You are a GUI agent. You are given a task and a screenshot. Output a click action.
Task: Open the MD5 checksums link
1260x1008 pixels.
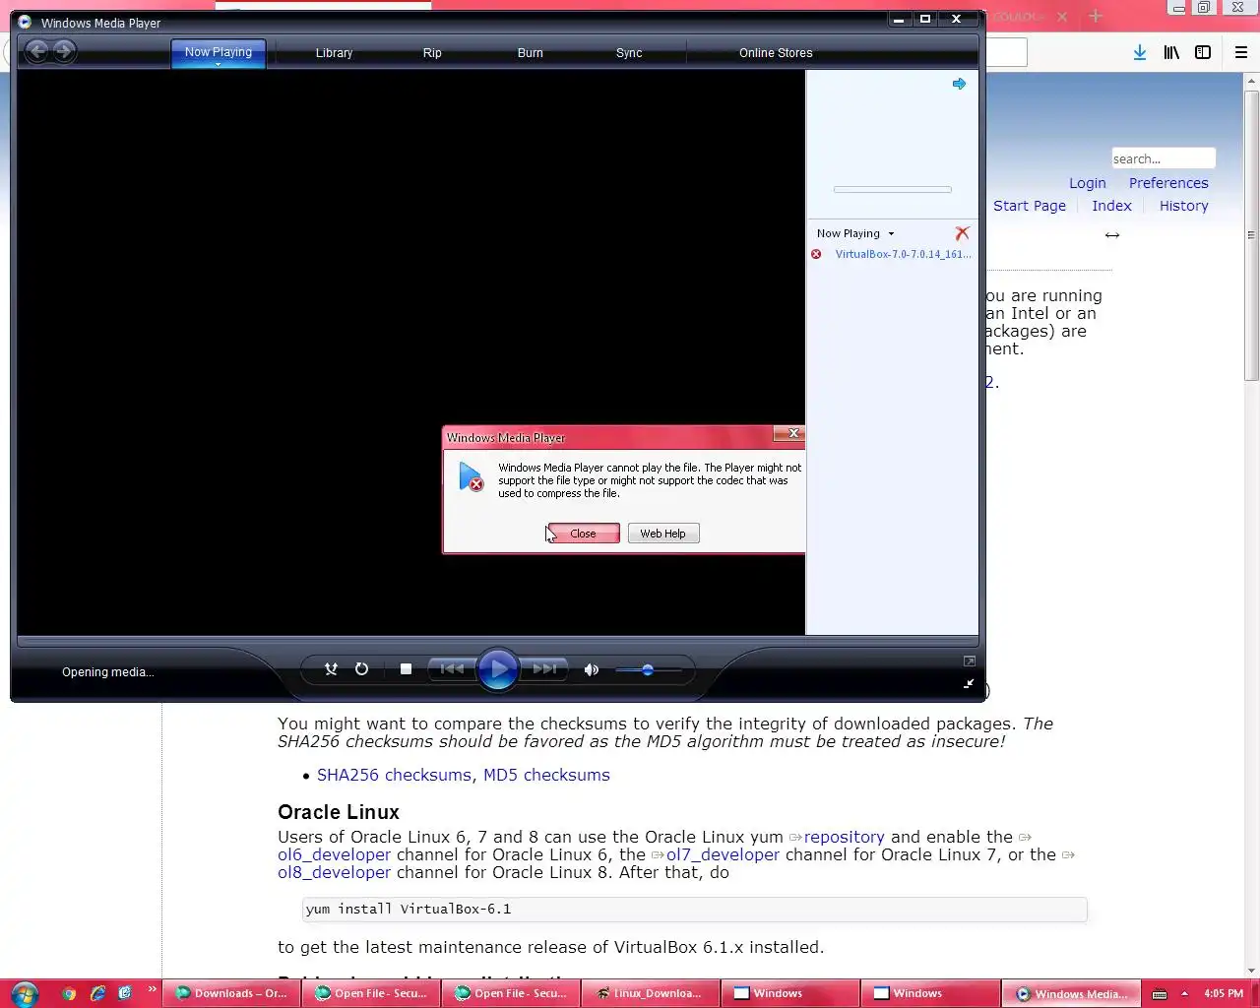tap(546, 775)
